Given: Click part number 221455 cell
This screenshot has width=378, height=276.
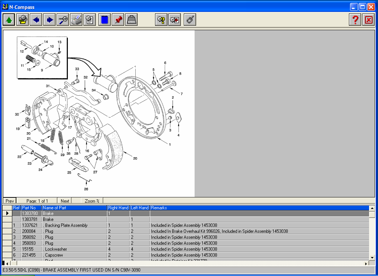Looking at the screenshot, I should [31, 255].
